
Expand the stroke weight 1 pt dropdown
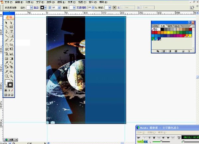59,8
